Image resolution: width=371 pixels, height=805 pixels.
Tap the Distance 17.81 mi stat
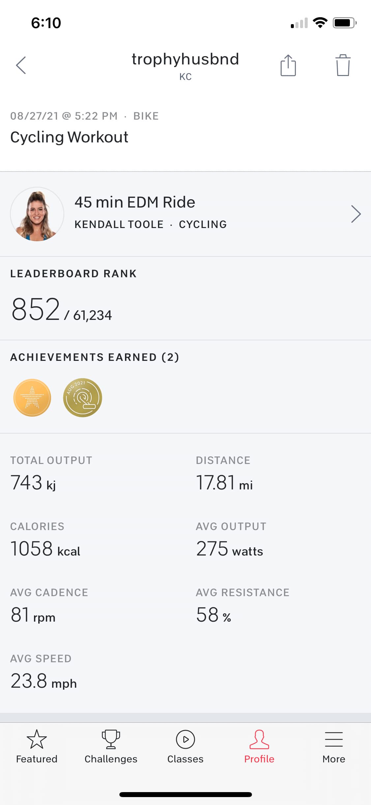coord(224,482)
